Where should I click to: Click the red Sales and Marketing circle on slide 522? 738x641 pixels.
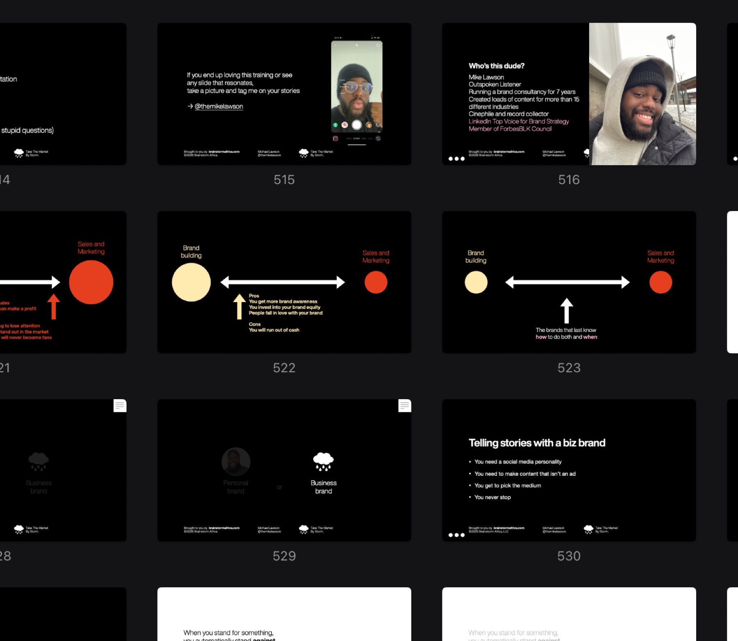[x=376, y=282]
